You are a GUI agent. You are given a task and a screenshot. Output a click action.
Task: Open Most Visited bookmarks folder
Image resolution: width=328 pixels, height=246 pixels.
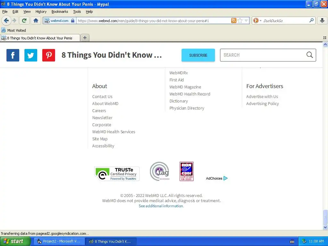13,30
